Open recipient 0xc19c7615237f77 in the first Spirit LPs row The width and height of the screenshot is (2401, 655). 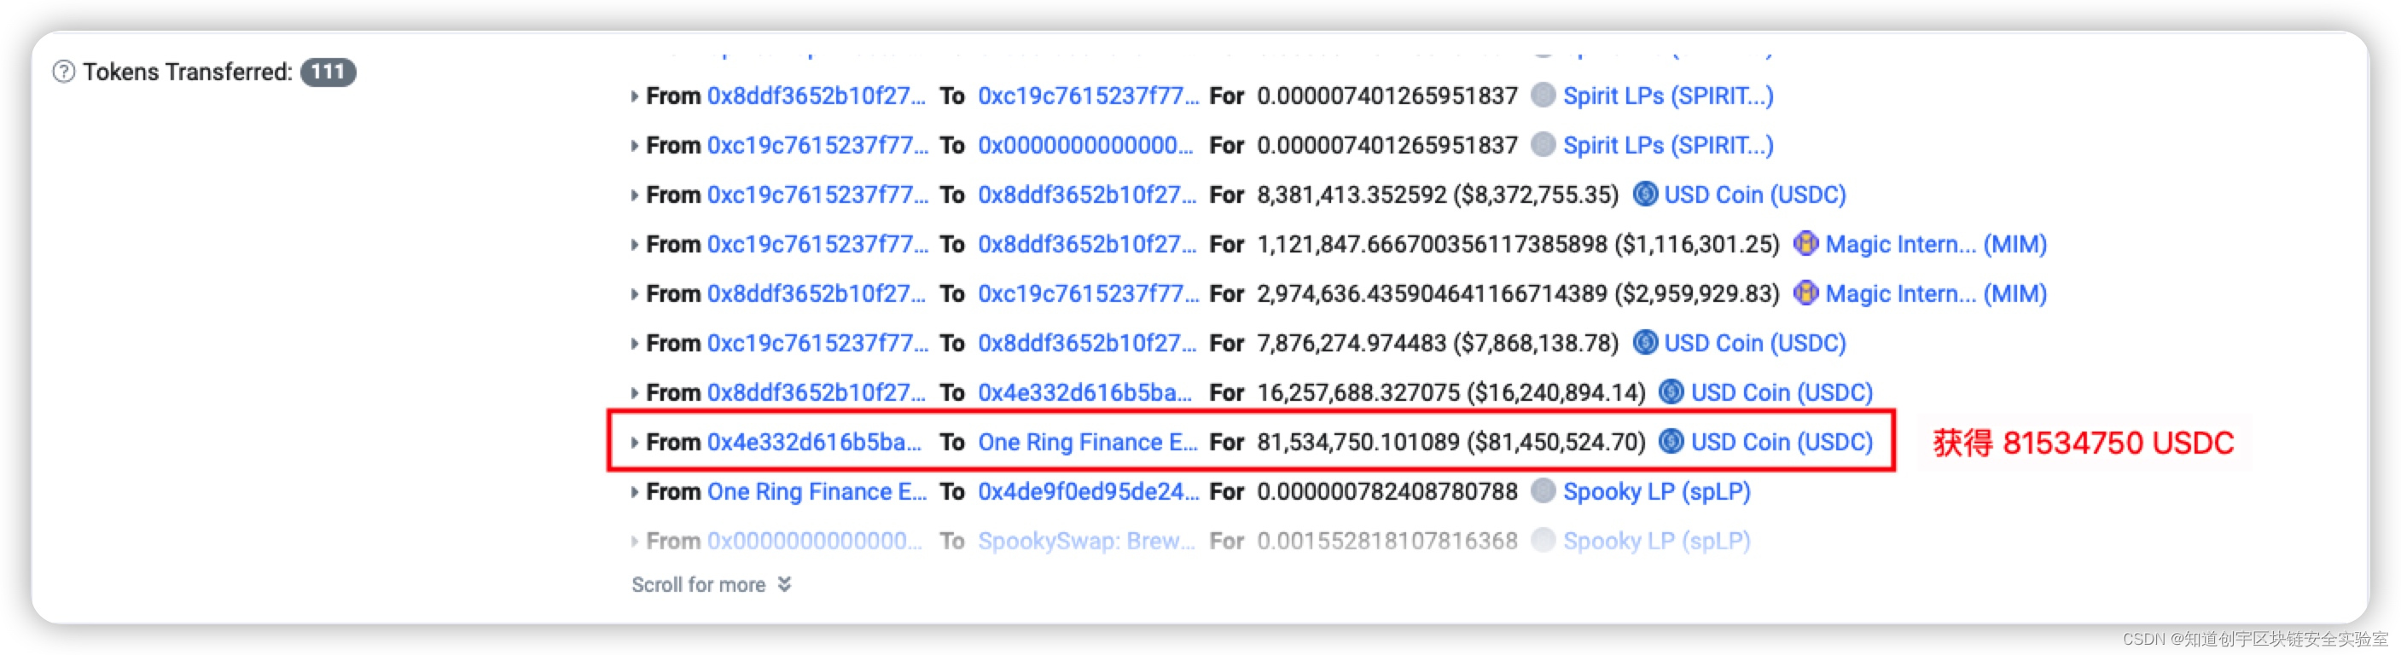[1088, 96]
